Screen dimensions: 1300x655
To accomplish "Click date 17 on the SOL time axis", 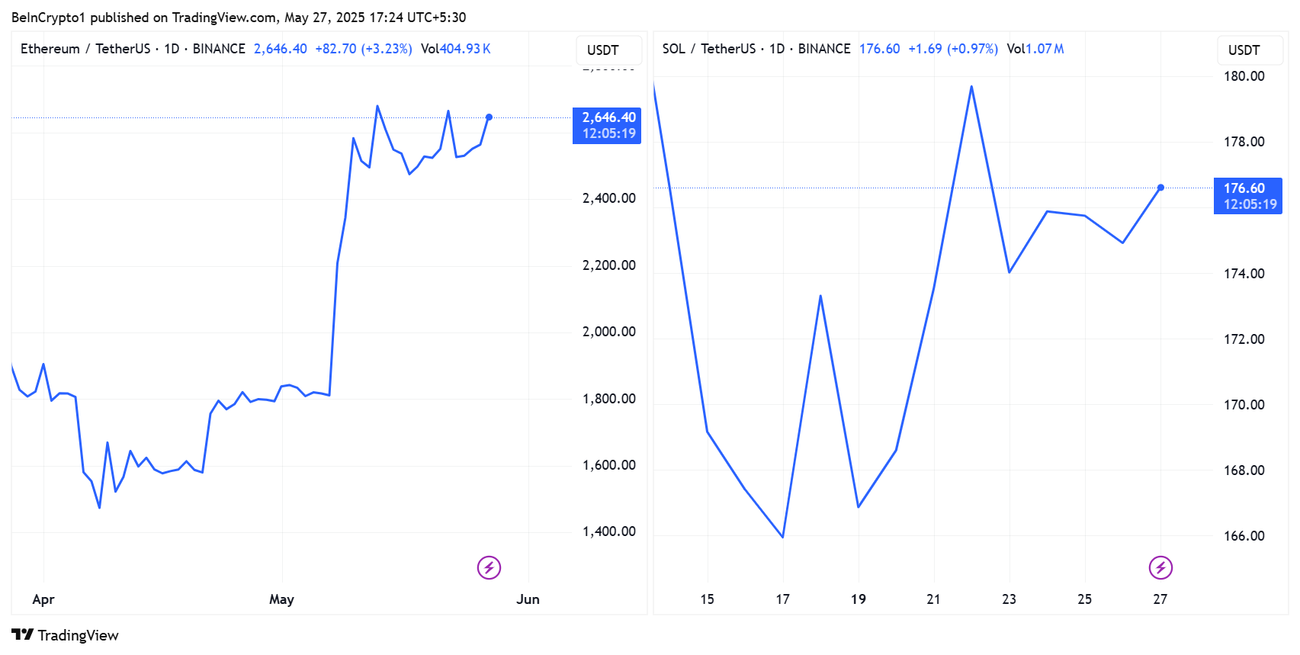I will click(x=782, y=599).
